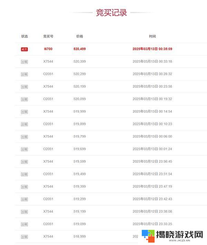Click bidder O2051 in the 519,099 row
The image size is (207, 245).
pos(48,224)
